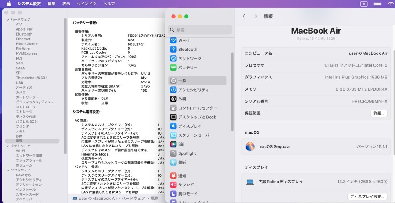
Task: Click the macOS Sequoia icon
Action: coord(250,146)
